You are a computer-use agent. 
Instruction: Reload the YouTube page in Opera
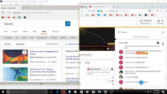point(90,11)
